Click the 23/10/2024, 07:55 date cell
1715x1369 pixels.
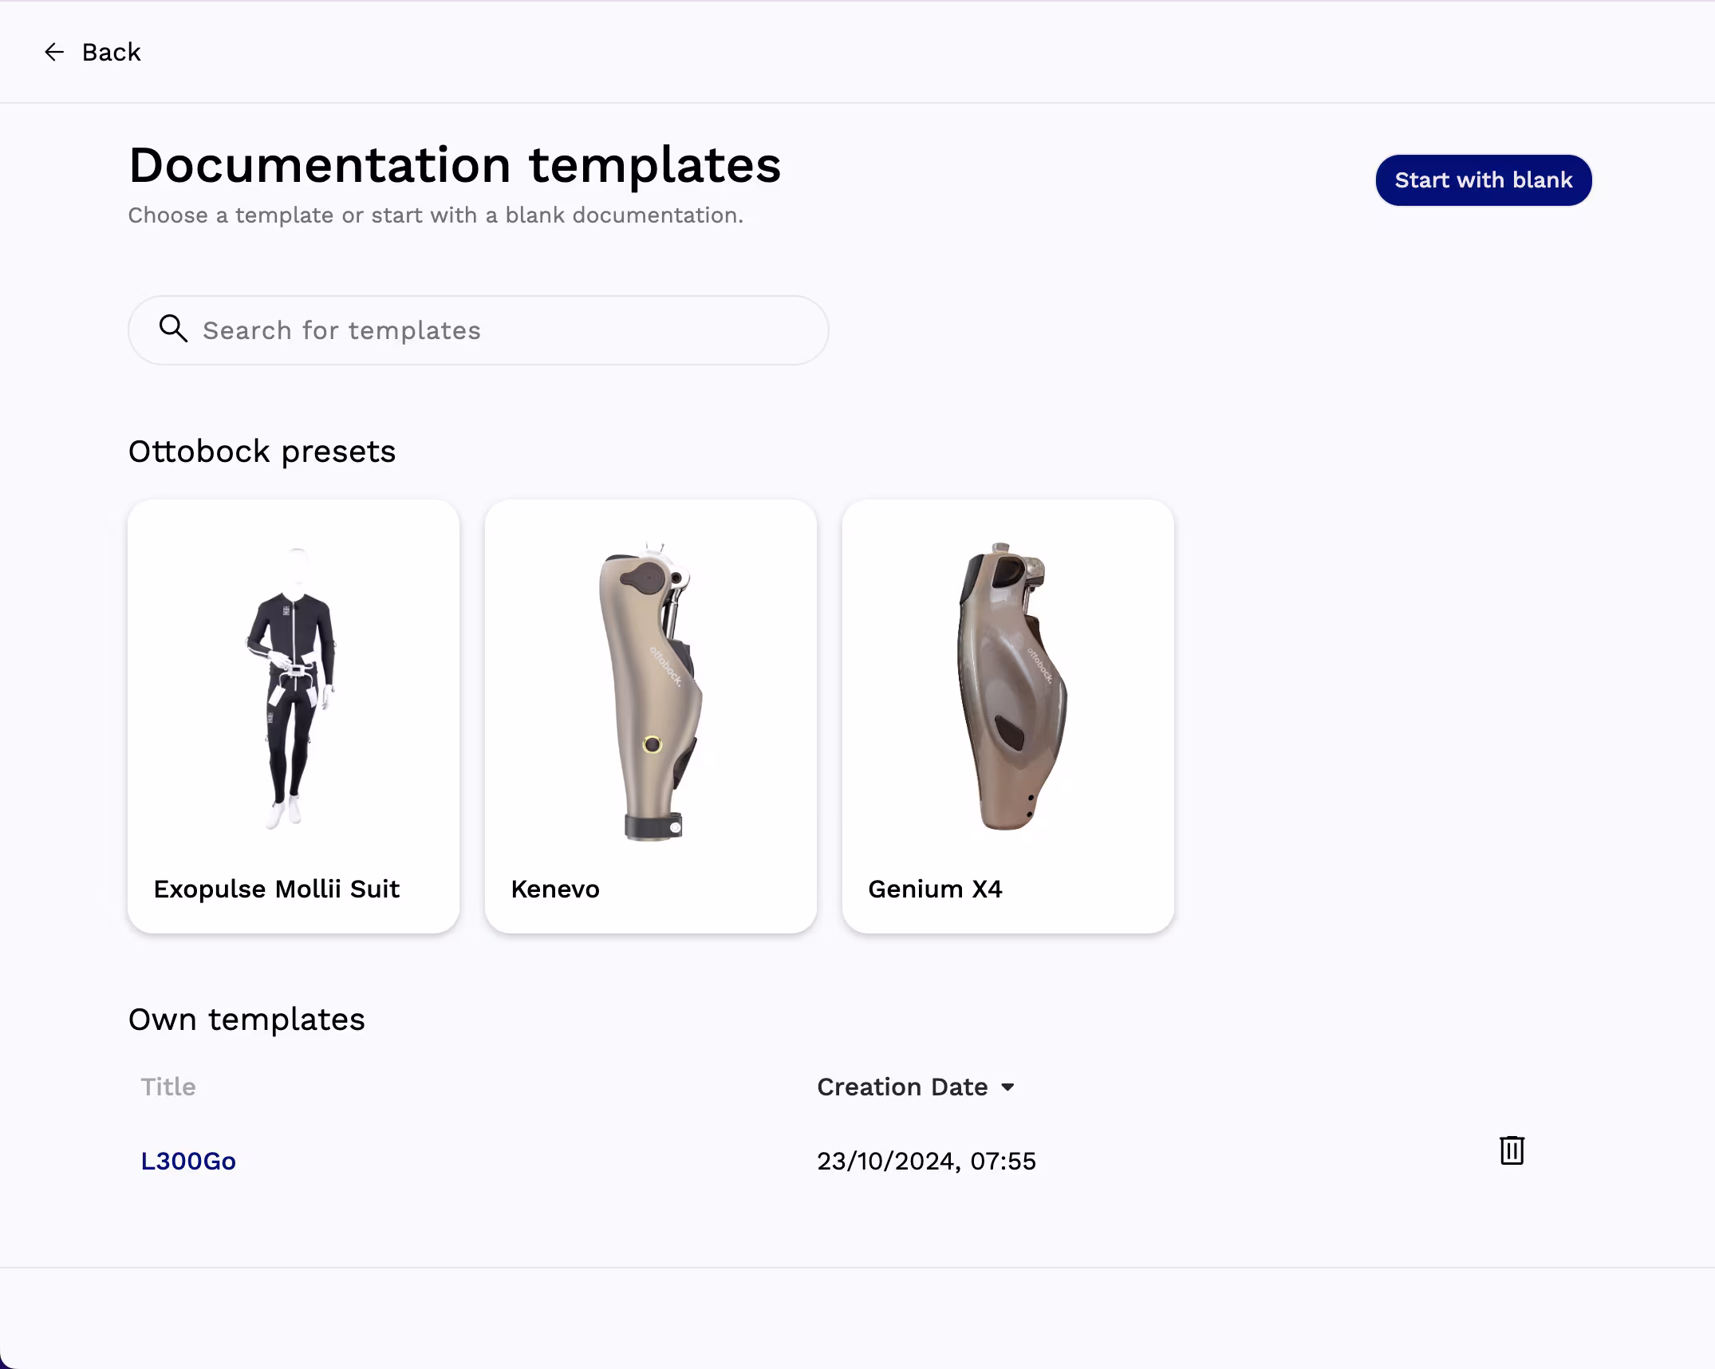pyautogui.click(x=926, y=1161)
